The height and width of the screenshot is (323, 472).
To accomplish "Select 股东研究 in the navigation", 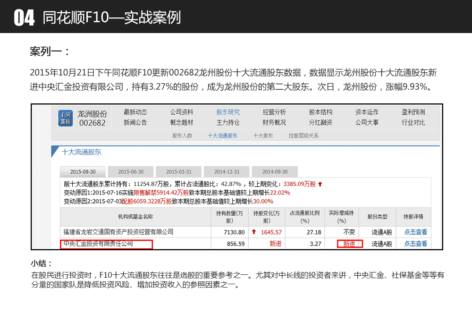I will (228, 112).
